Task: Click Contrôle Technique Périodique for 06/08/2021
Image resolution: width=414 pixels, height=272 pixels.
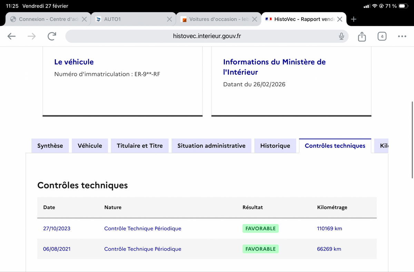Action: pyautogui.click(x=142, y=249)
